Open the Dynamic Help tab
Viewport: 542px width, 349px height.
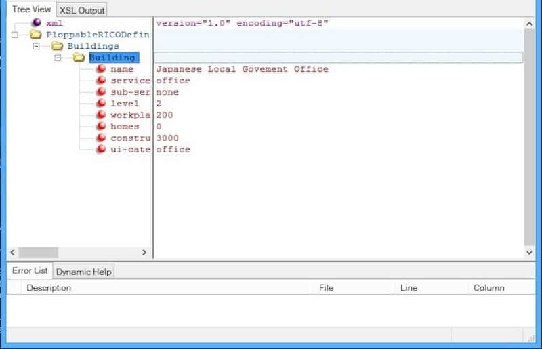coord(83,272)
